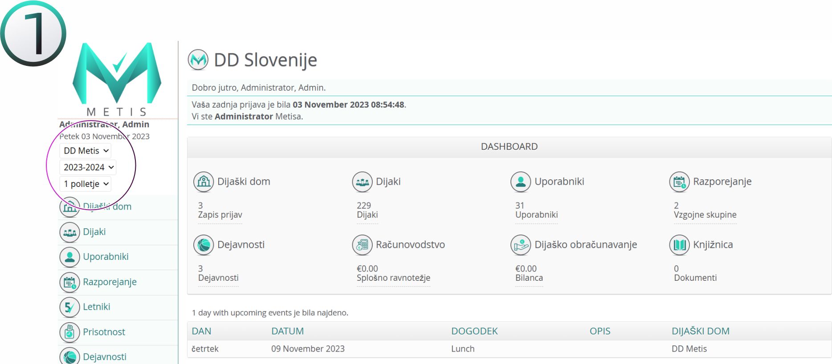Select Razporejanje in the sidebar menu
The width and height of the screenshot is (832, 364).
pos(110,282)
